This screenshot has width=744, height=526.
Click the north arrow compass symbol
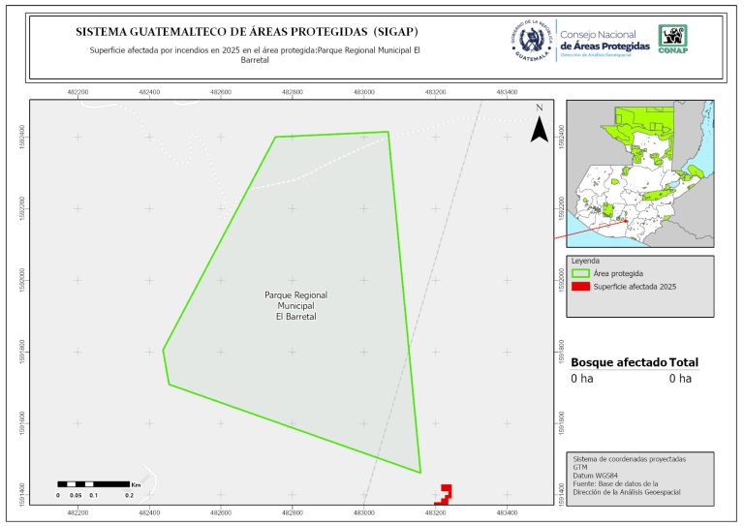[540, 124]
